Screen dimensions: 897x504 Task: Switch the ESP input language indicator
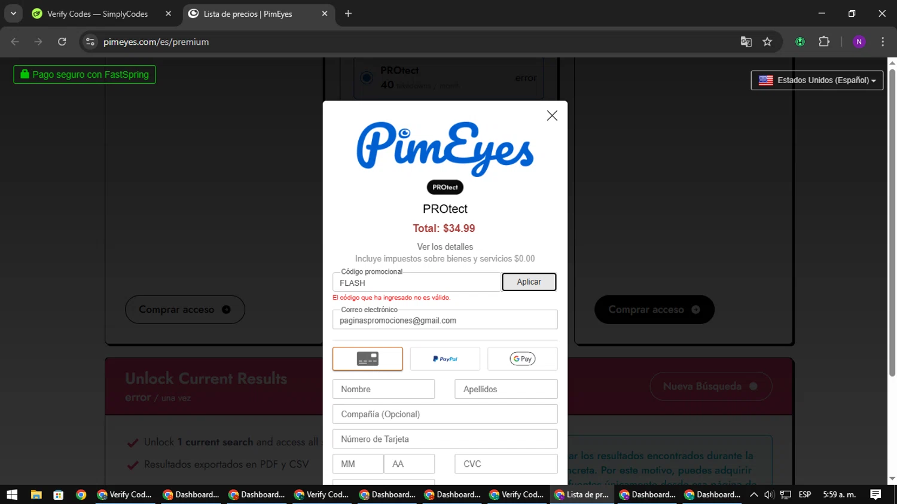(x=805, y=494)
